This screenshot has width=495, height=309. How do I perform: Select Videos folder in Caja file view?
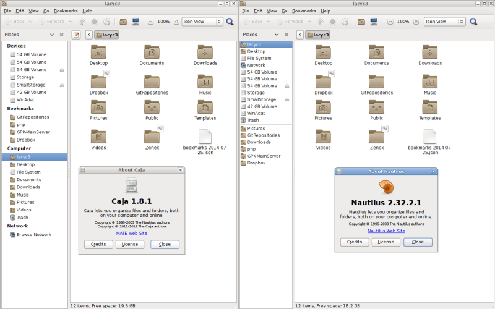(x=98, y=140)
